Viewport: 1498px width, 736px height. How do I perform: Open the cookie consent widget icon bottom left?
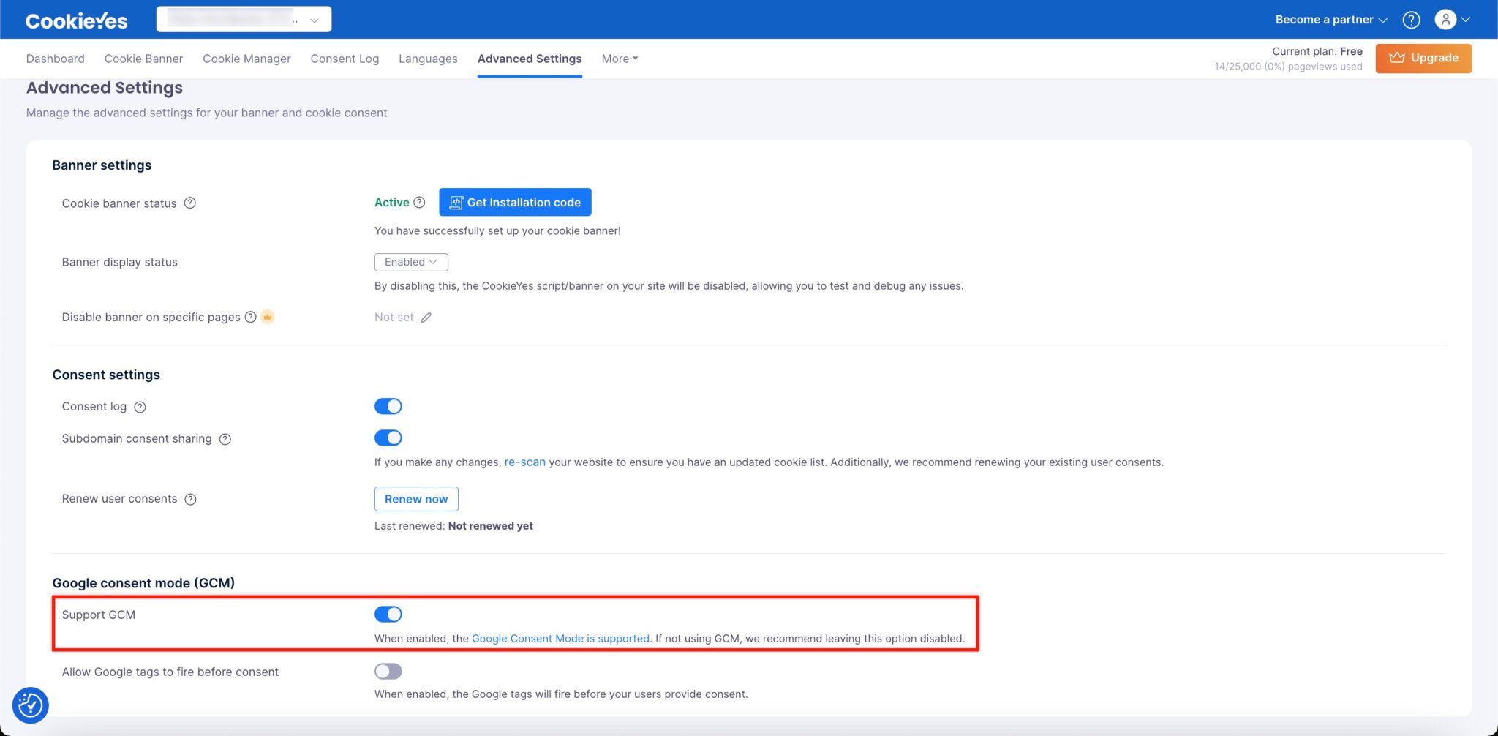(x=30, y=705)
